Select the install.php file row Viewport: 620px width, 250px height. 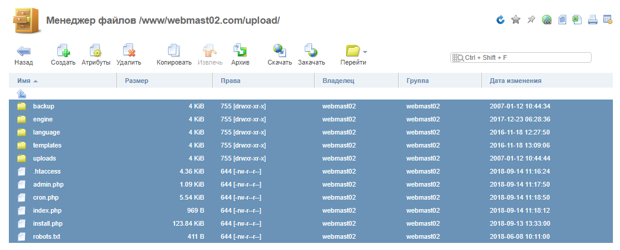point(48,223)
